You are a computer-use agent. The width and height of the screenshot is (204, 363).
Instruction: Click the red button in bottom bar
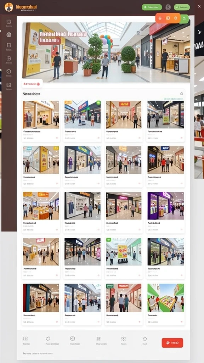pyautogui.click(x=172, y=343)
